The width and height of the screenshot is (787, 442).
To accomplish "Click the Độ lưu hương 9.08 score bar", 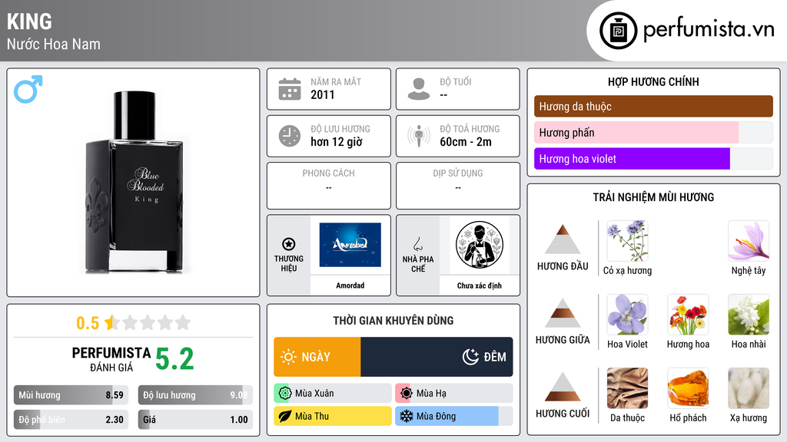I will click(195, 395).
